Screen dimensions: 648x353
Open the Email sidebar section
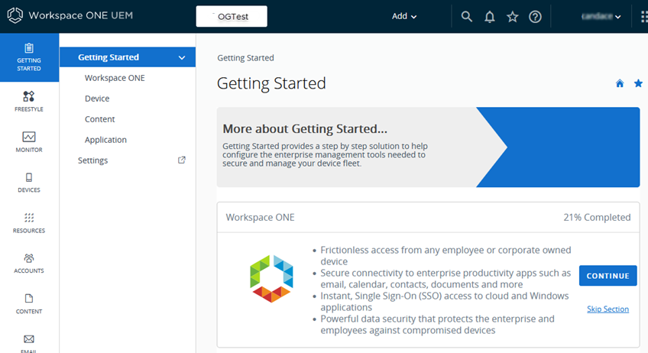(29, 344)
